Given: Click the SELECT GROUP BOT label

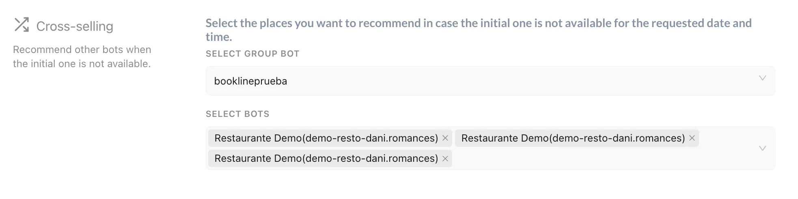Looking at the screenshot, I should (x=252, y=54).
